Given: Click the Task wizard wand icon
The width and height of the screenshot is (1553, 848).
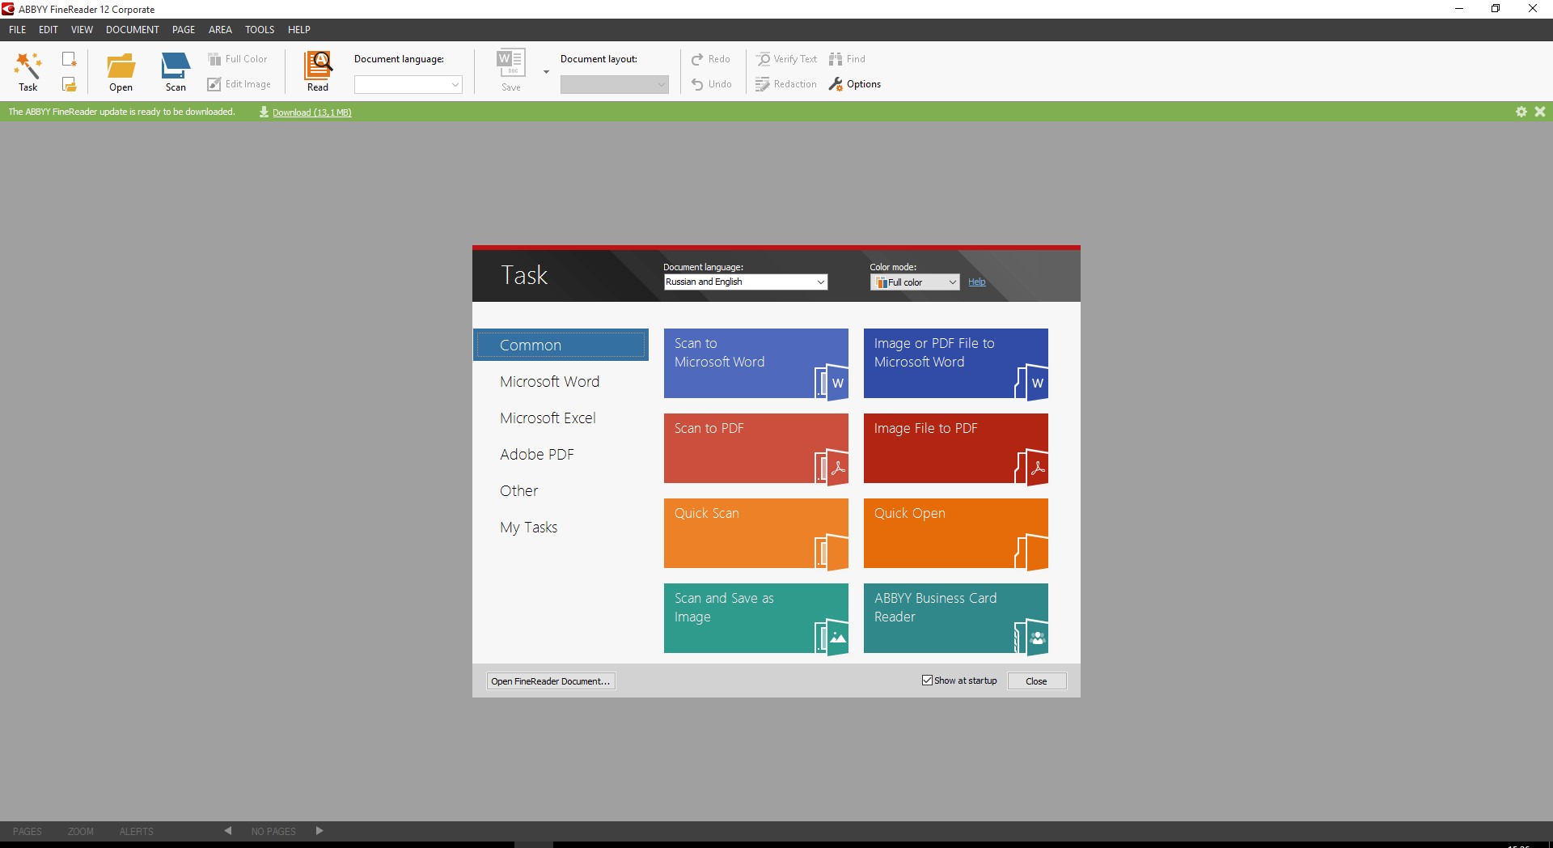Looking at the screenshot, I should coord(28,66).
